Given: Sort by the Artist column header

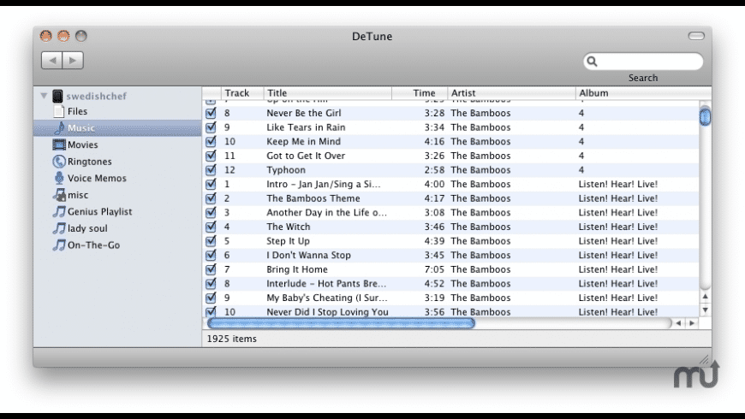Looking at the screenshot, I should click(511, 93).
